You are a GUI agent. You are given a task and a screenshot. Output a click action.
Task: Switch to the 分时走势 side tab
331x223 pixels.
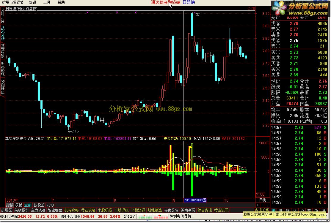[3, 16]
